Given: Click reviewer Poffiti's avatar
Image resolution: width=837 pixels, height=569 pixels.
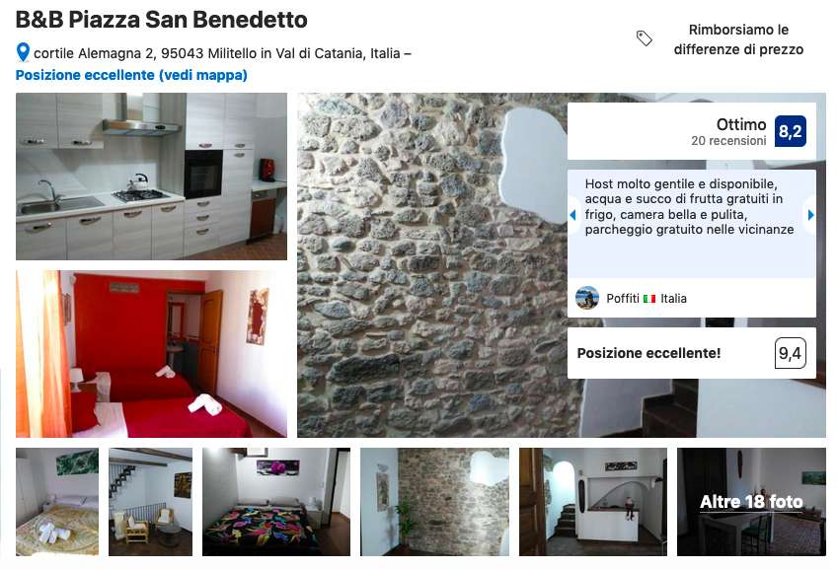Looking at the screenshot, I should pyautogui.click(x=586, y=298).
